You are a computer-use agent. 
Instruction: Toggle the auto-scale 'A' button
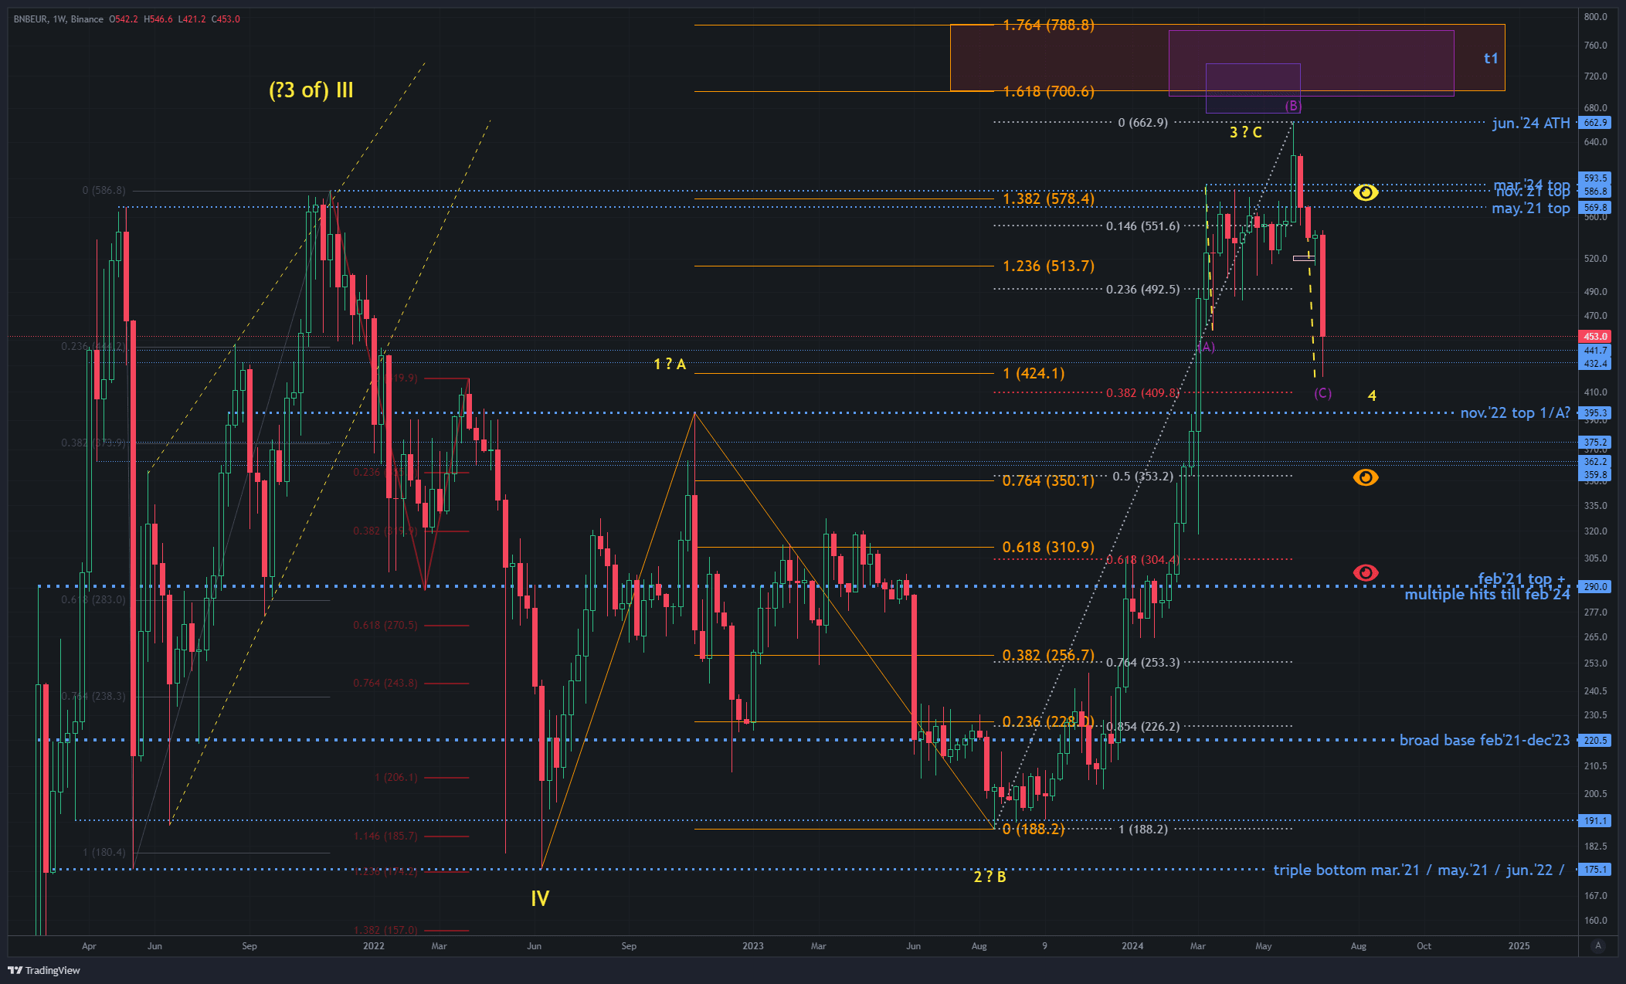pyautogui.click(x=1597, y=945)
